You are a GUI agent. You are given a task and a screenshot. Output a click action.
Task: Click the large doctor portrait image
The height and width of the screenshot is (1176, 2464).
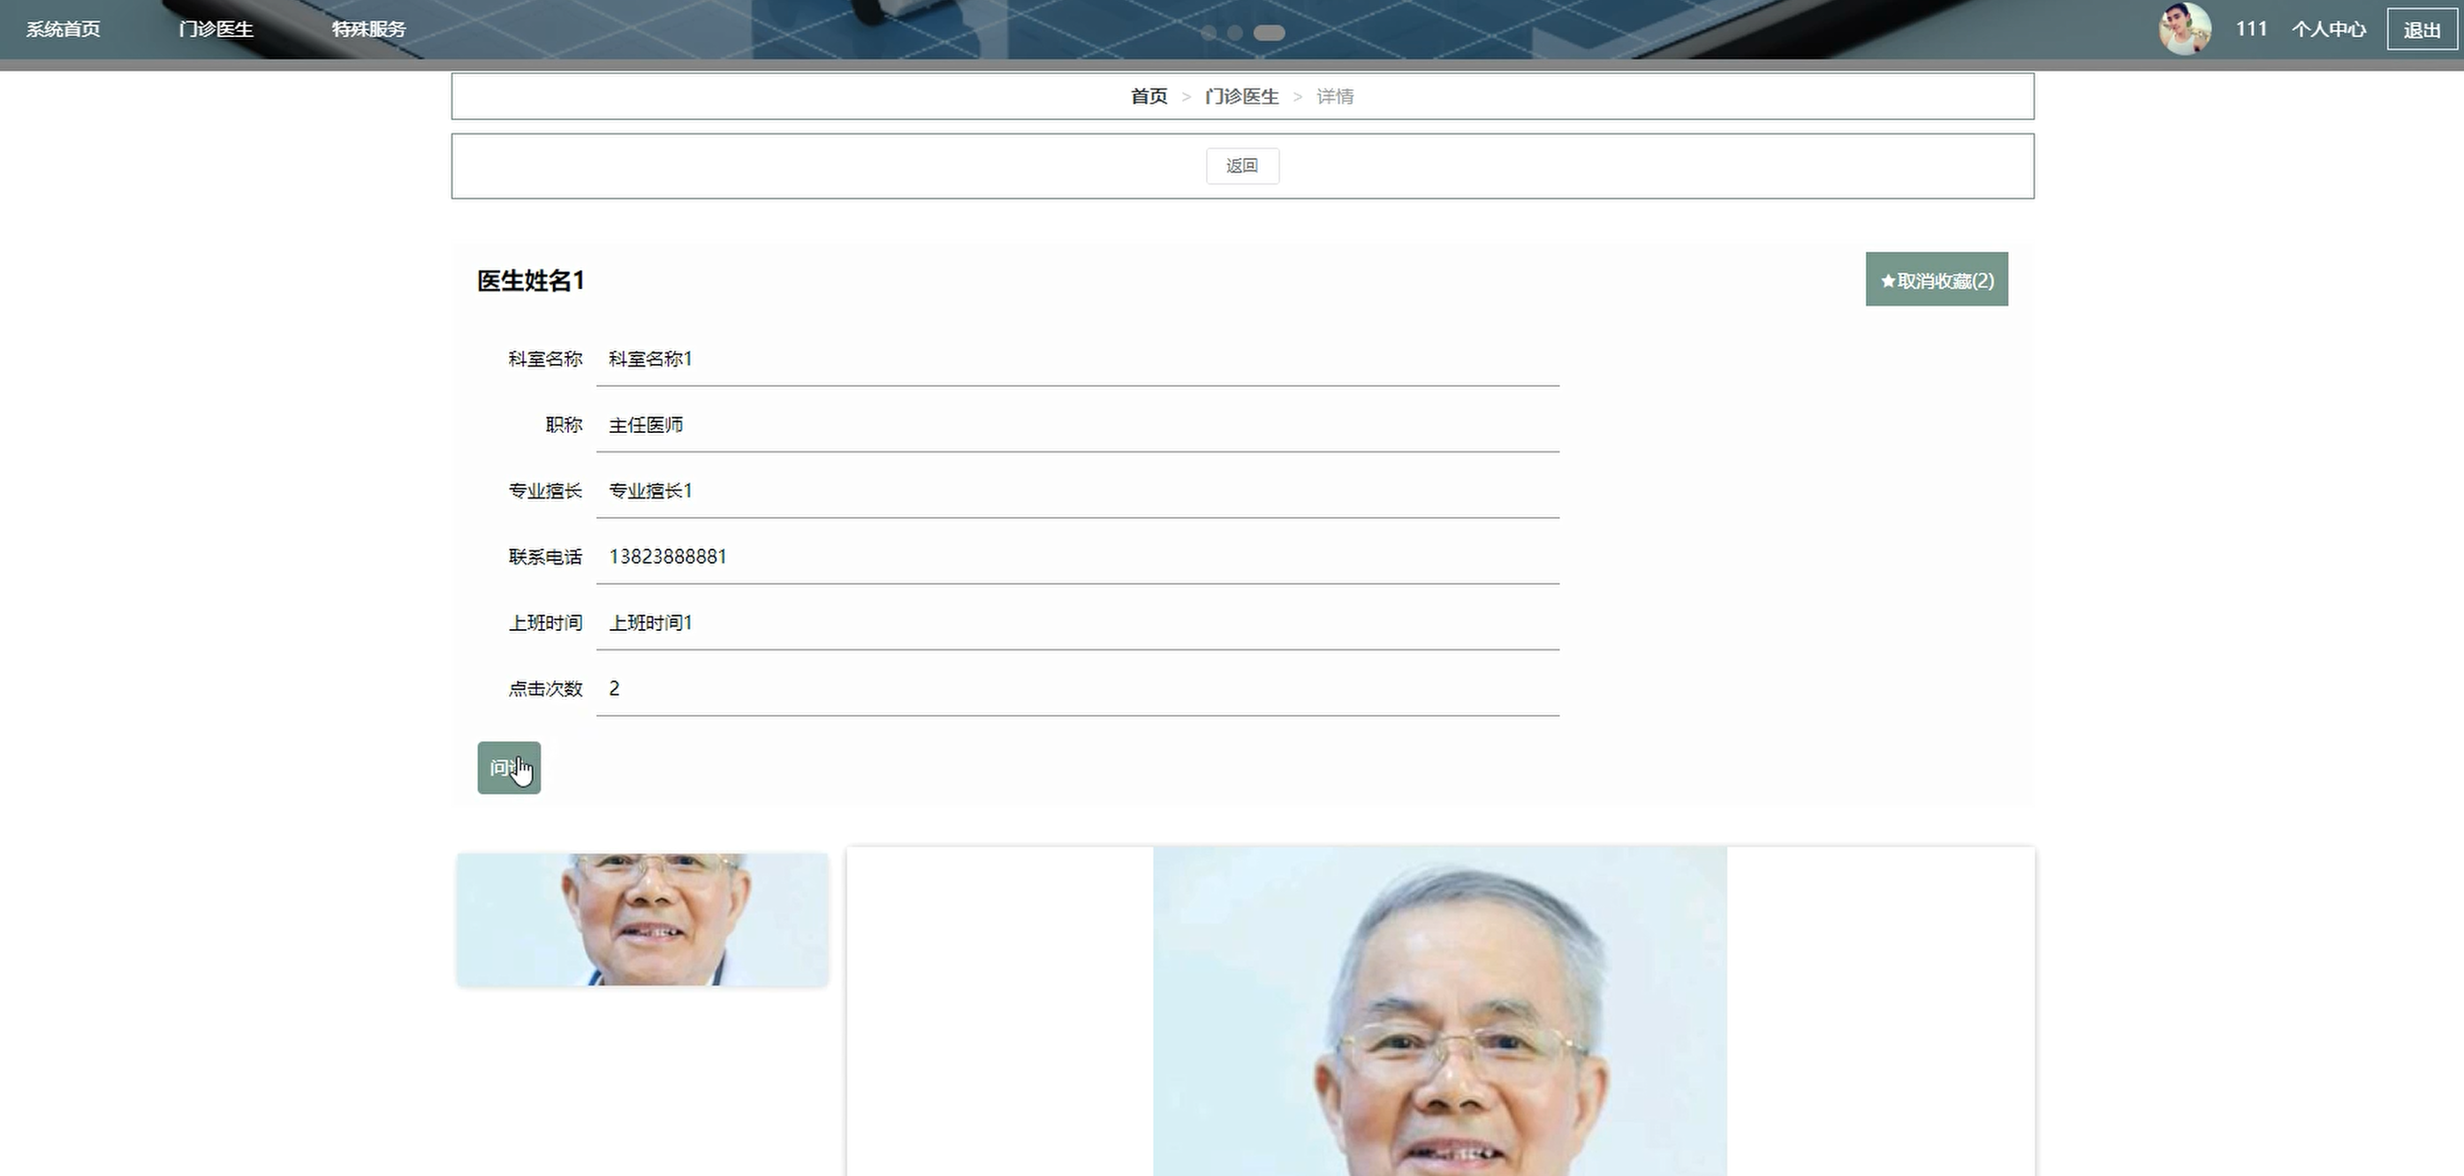coord(1439,1012)
